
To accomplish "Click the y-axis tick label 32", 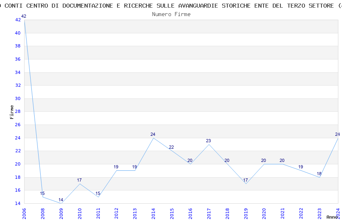I will tap(18, 85).
